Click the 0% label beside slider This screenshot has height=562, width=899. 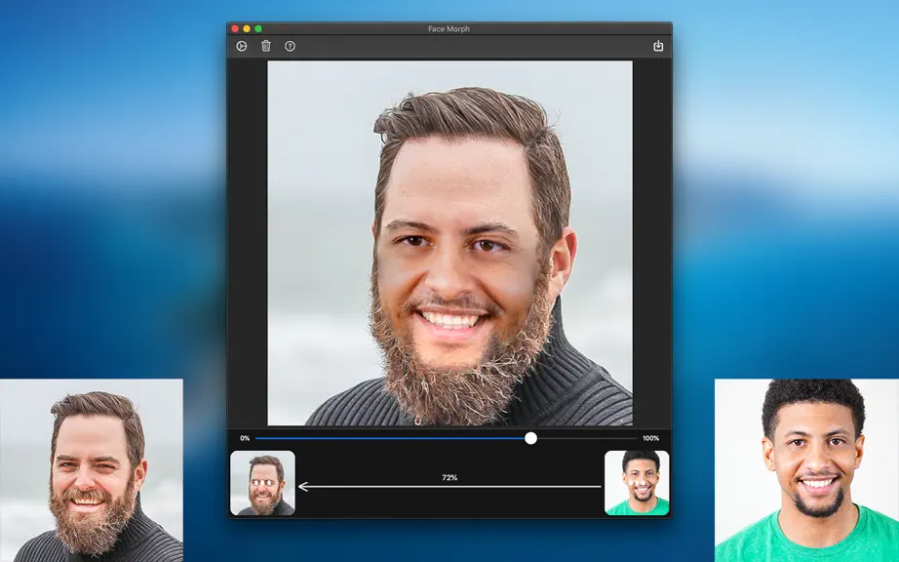[x=245, y=438]
